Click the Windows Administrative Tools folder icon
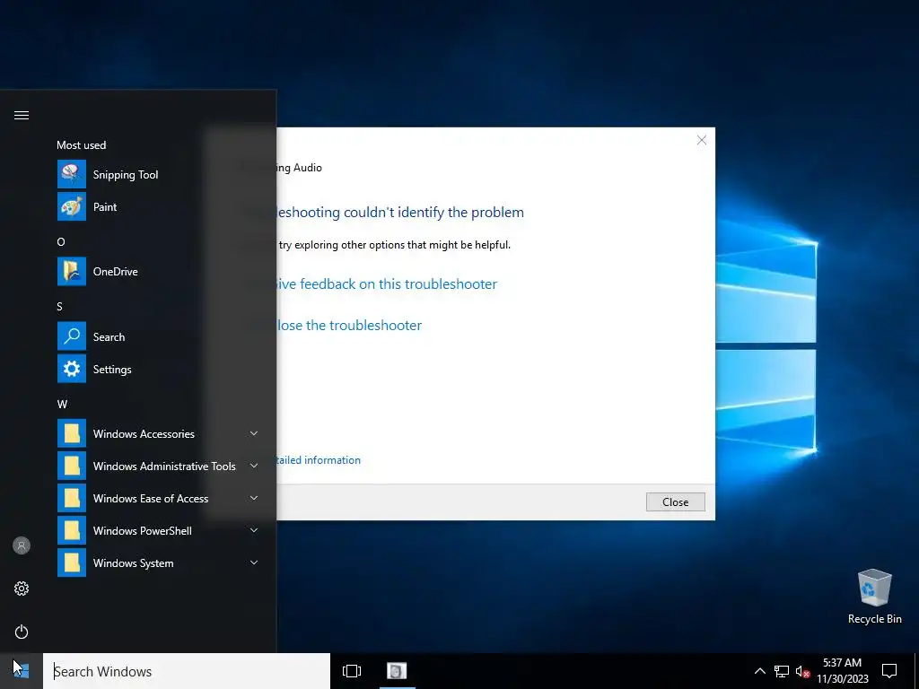The width and height of the screenshot is (919, 689). 72,466
